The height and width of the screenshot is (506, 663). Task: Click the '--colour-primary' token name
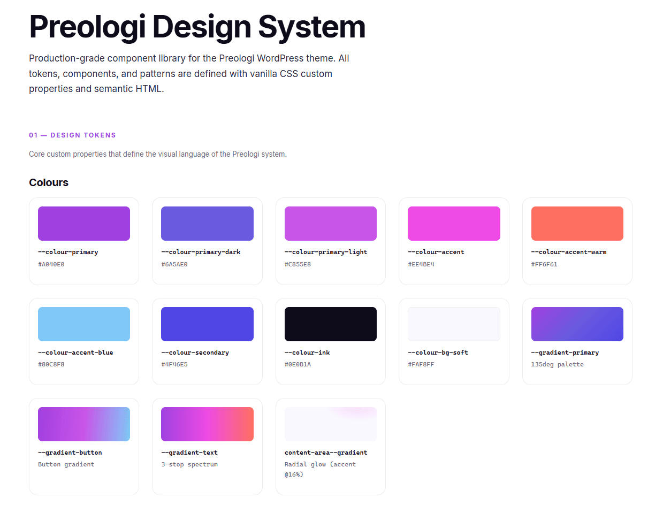(68, 252)
